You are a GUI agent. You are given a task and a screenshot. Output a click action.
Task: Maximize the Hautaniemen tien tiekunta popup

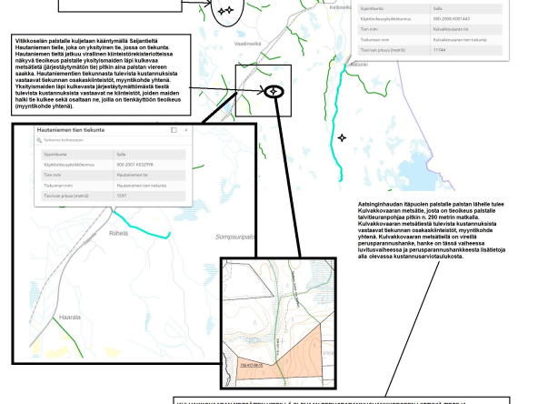click(174, 130)
